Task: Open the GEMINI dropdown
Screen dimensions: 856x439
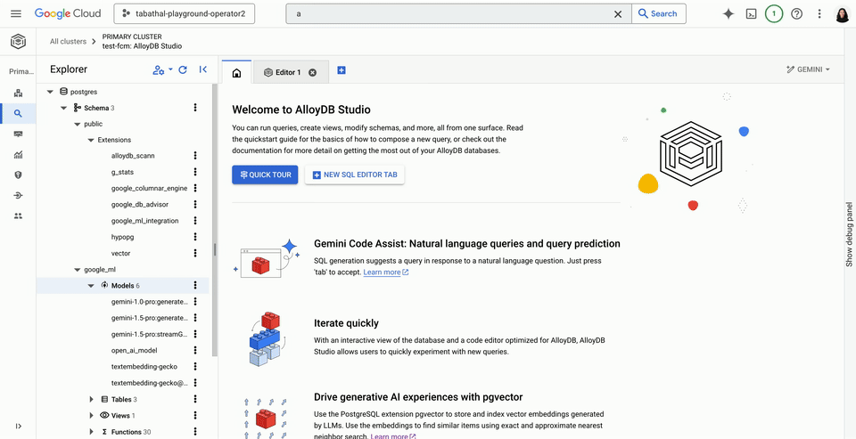Action: pyautogui.click(x=808, y=69)
